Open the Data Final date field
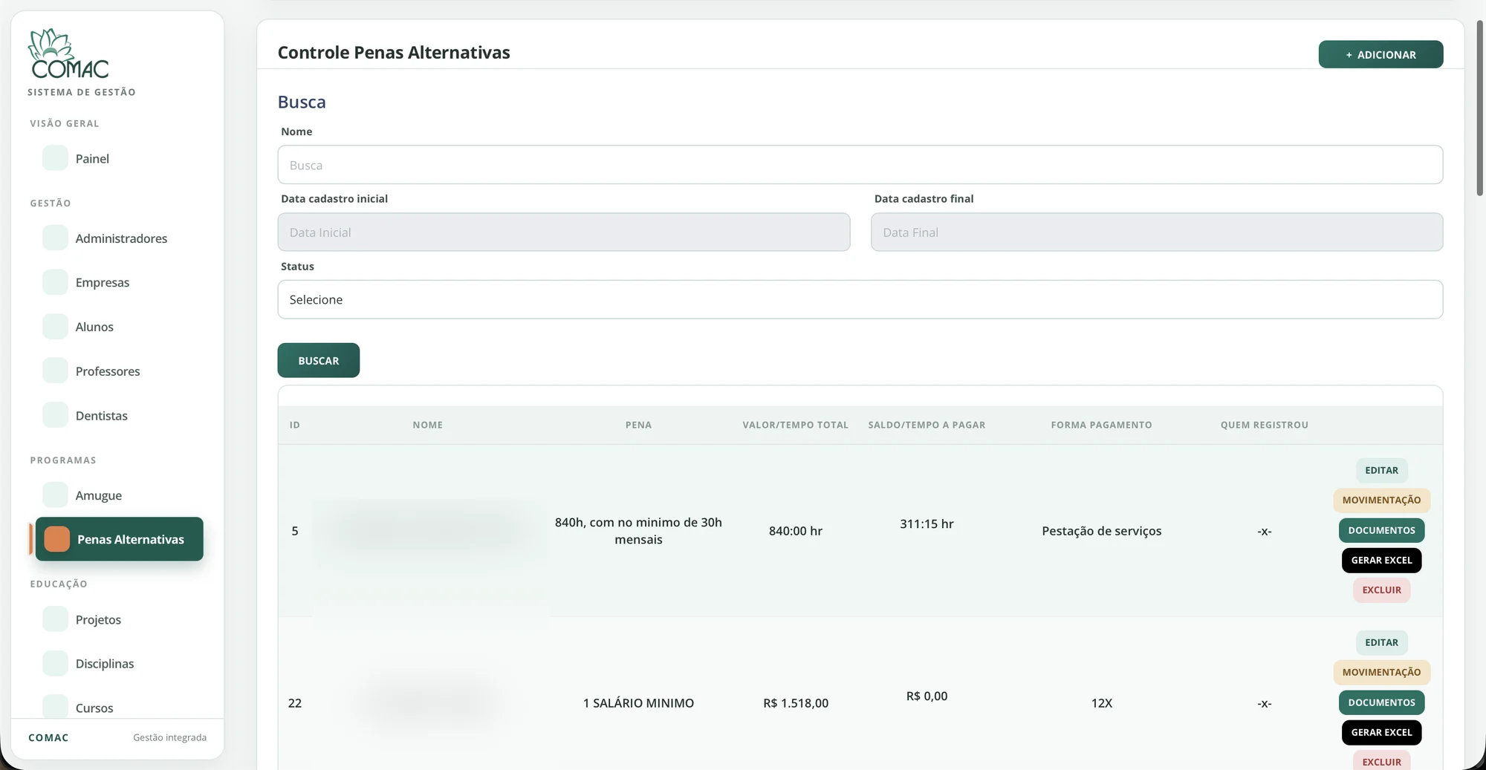The height and width of the screenshot is (770, 1486). click(x=1157, y=232)
